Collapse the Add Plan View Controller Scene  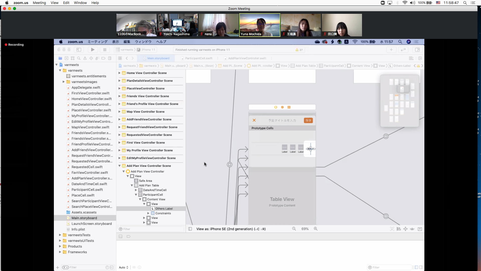click(x=119, y=166)
